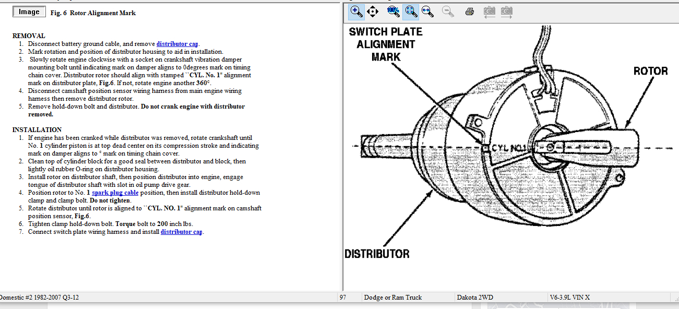
Task: Click the INSTALLATION heading
Action: point(37,130)
